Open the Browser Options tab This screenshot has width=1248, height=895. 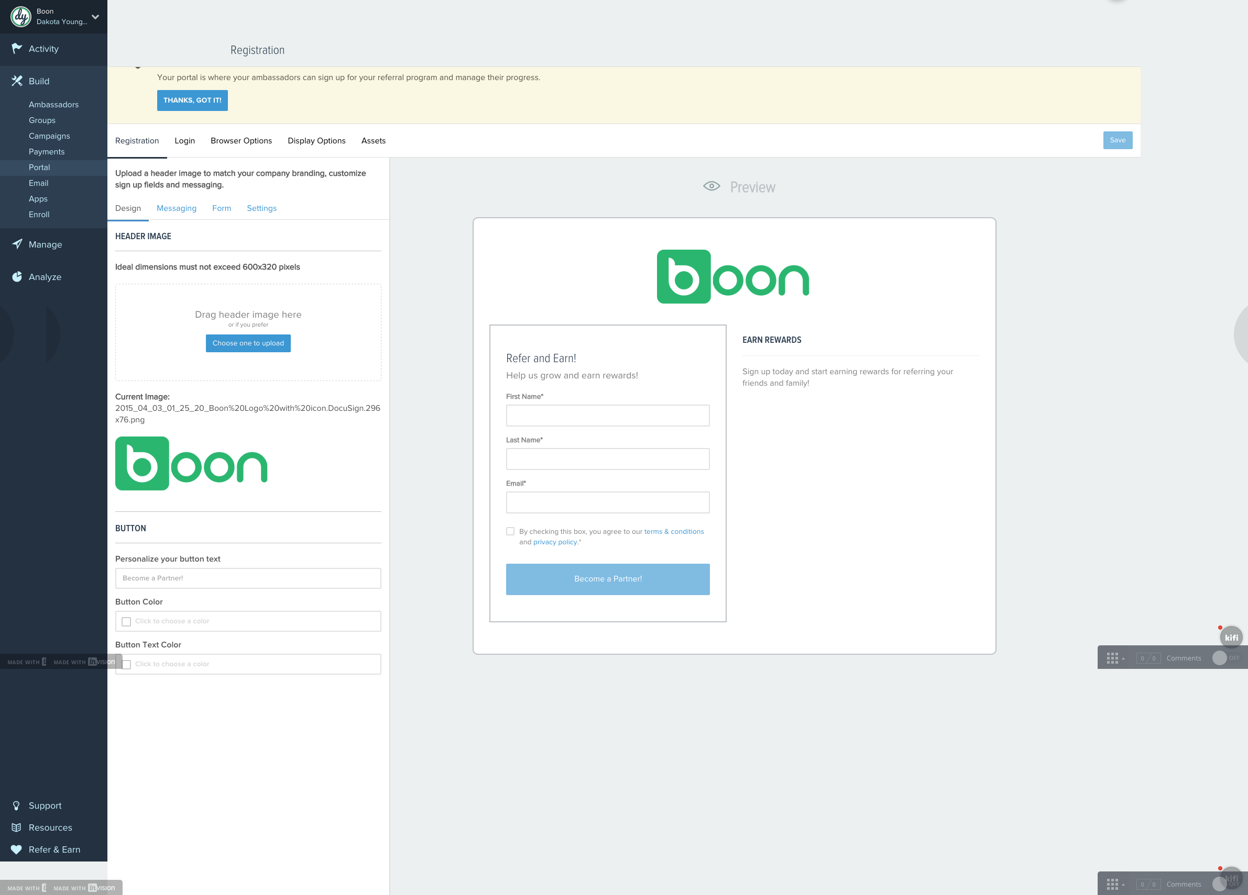[241, 141]
